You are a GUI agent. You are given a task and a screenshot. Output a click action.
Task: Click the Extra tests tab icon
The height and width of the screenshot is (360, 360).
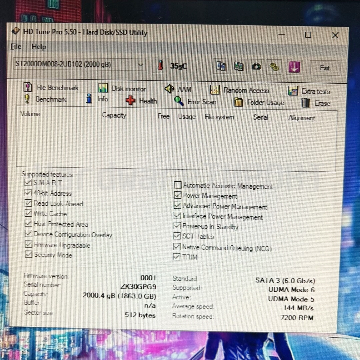coord(293,91)
